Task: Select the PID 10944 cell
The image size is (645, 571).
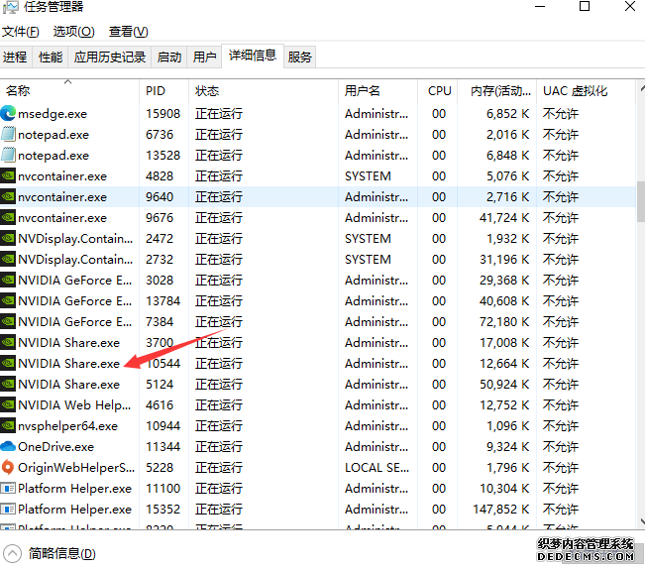Action: [162, 425]
